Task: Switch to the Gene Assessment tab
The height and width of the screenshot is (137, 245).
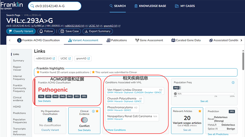Action: pyautogui.click(x=149, y=40)
